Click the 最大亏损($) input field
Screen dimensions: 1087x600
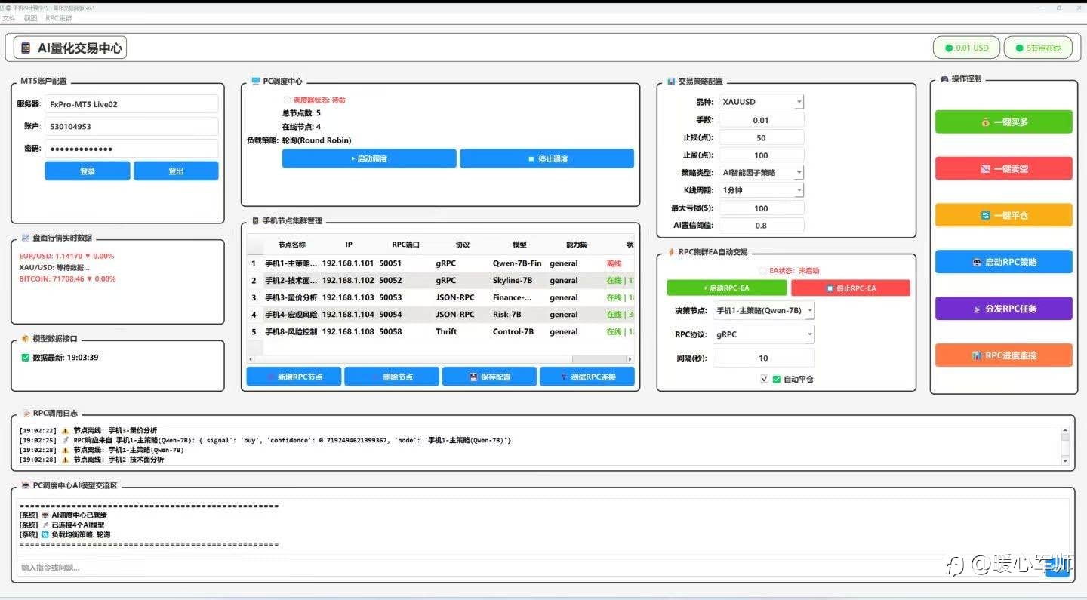[761, 208]
